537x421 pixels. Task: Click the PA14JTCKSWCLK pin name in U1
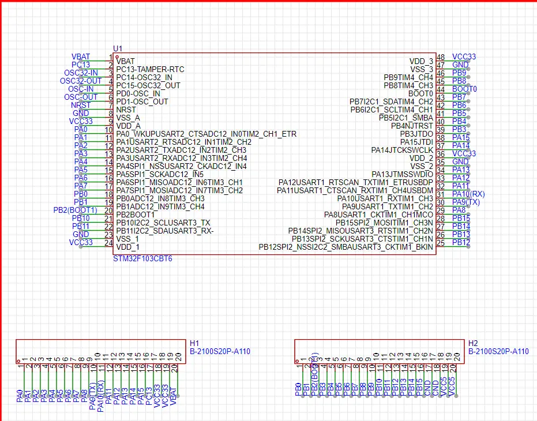click(402, 150)
